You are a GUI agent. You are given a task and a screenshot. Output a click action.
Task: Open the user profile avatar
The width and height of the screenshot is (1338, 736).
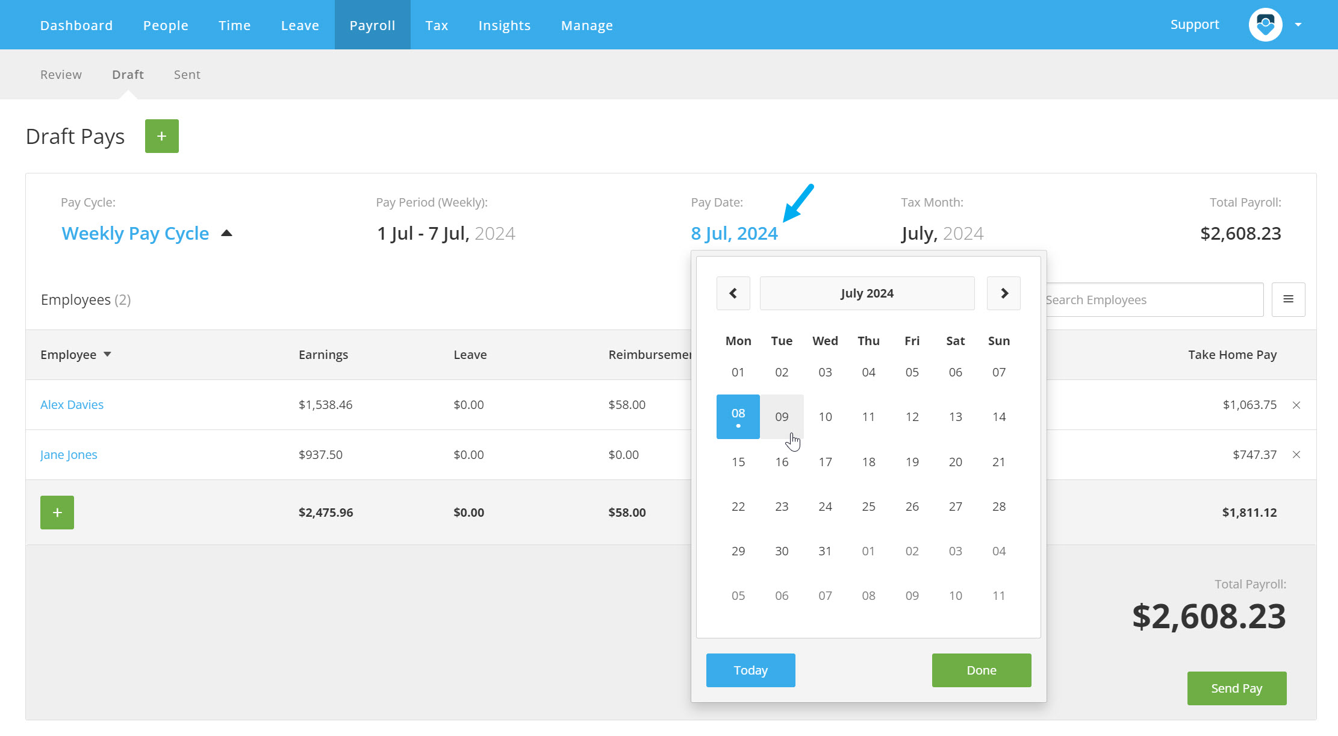1265,25
